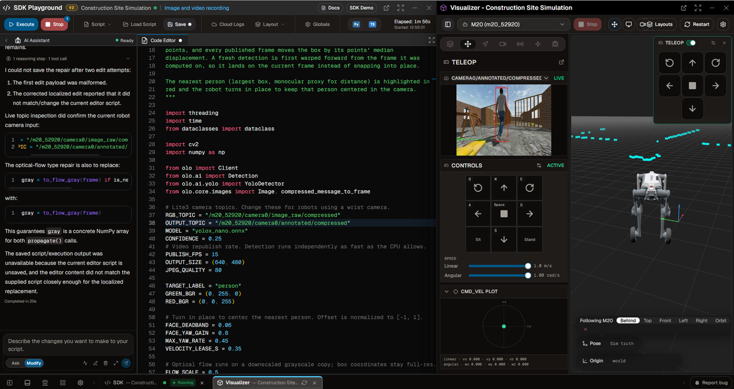Collapse the AI Assistant panel back arrow
734x389 pixels.
pyautogui.click(x=6, y=41)
